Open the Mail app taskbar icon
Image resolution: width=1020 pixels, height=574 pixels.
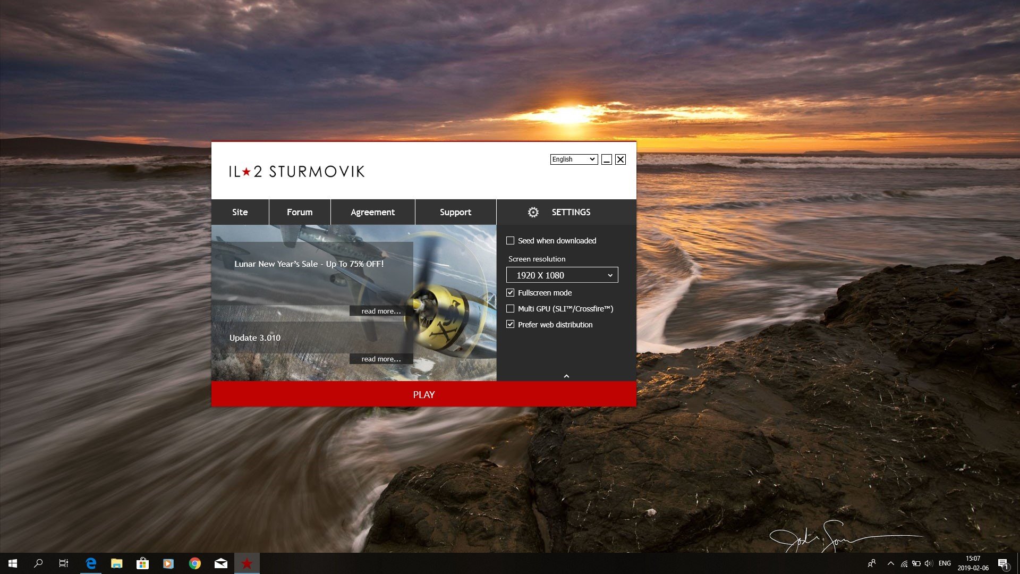(220, 563)
